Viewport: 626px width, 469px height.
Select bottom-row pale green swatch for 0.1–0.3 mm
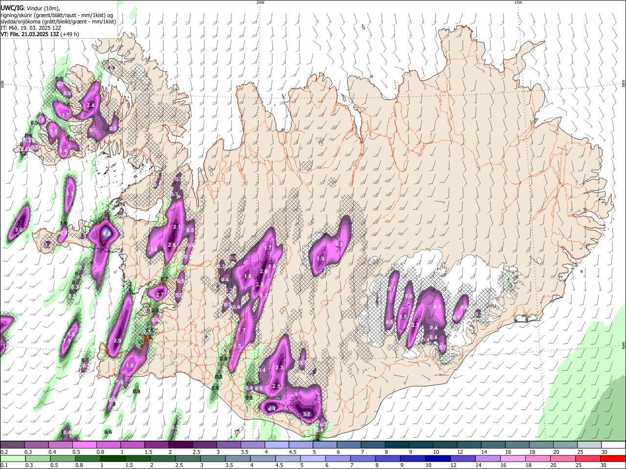point(12,458)
